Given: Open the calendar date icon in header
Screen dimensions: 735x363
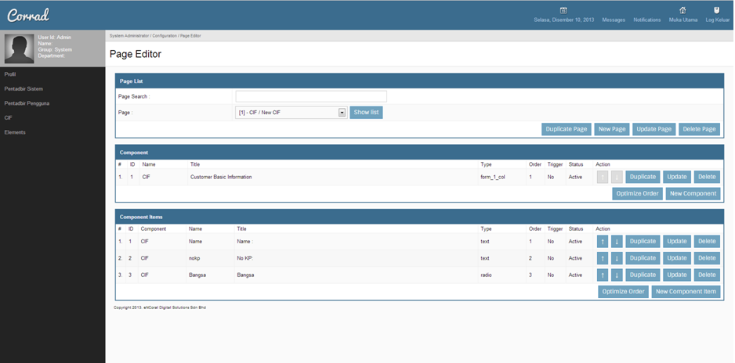Looking at the screenshot, I should coord(563,11).
